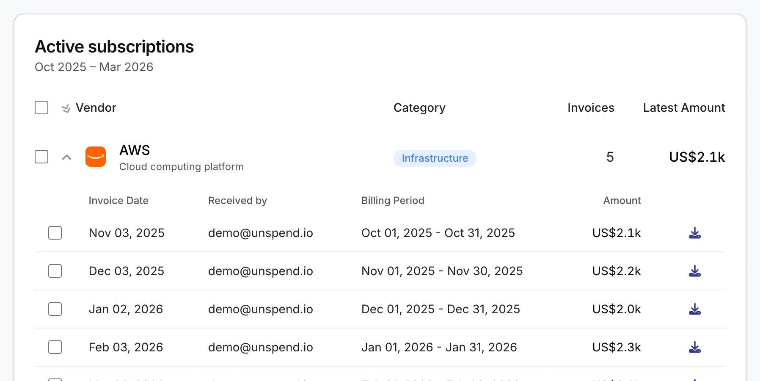Image resolution: width=760 pixels, height=381 pixels.
Task: Check the Nov 03, 2025 invoice checkbox
Action: [55, 232]
